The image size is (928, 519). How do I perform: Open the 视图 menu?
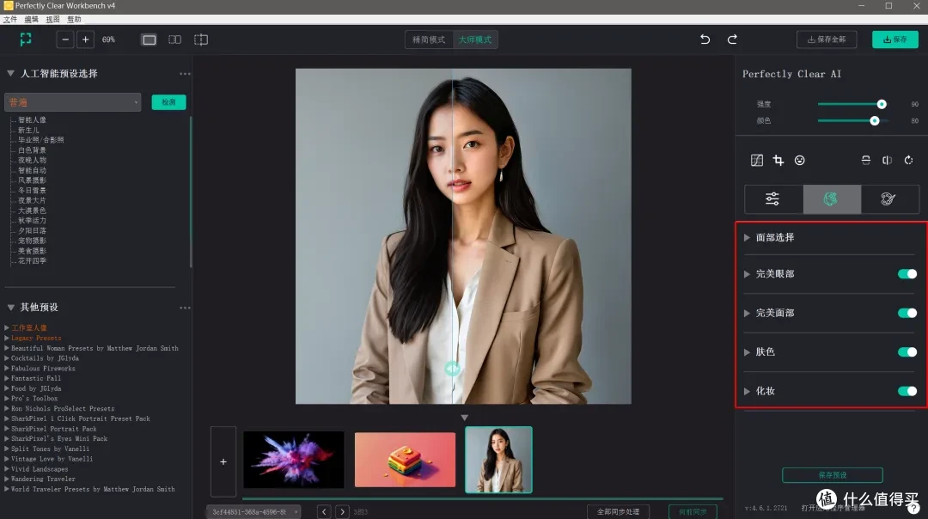52,20
